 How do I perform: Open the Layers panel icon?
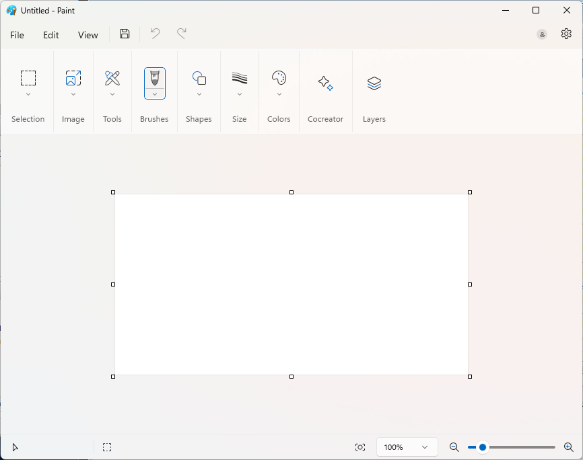tap(374, 83)
